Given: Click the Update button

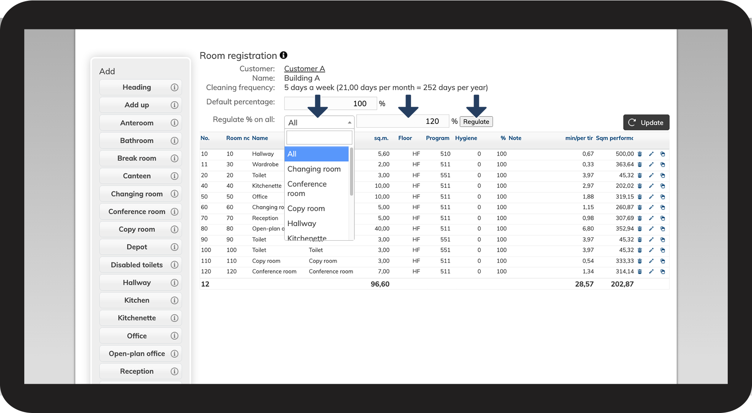Looking at the screenshot, I should 646,122.
